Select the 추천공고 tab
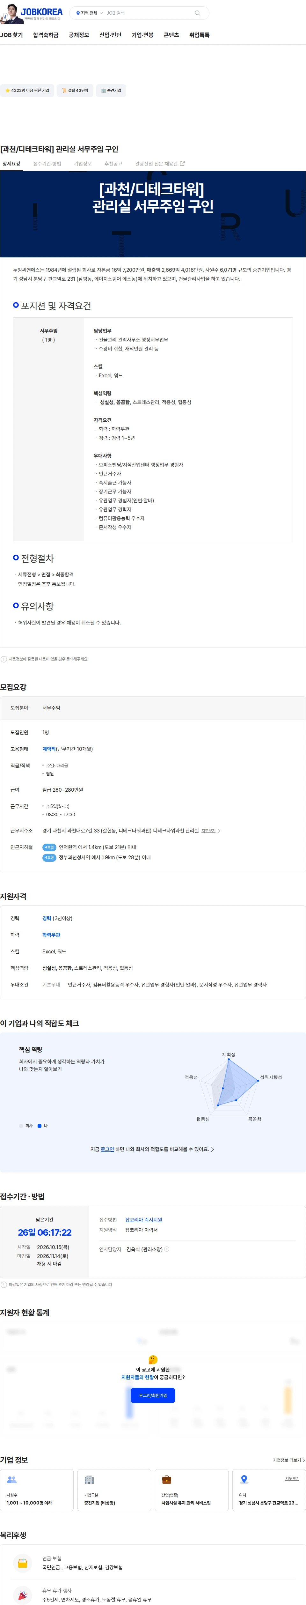The height and width of the screenshot is (1605, 306). [x=113, y=164]
